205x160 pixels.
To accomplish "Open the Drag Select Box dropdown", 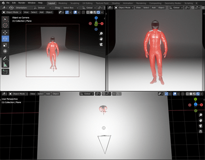I will coord(70,8).
